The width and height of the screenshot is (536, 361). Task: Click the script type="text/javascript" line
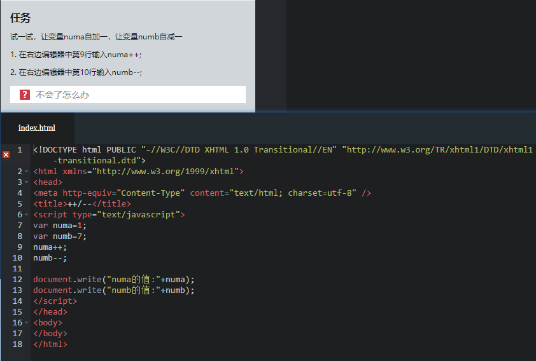(x=109, y=215)
